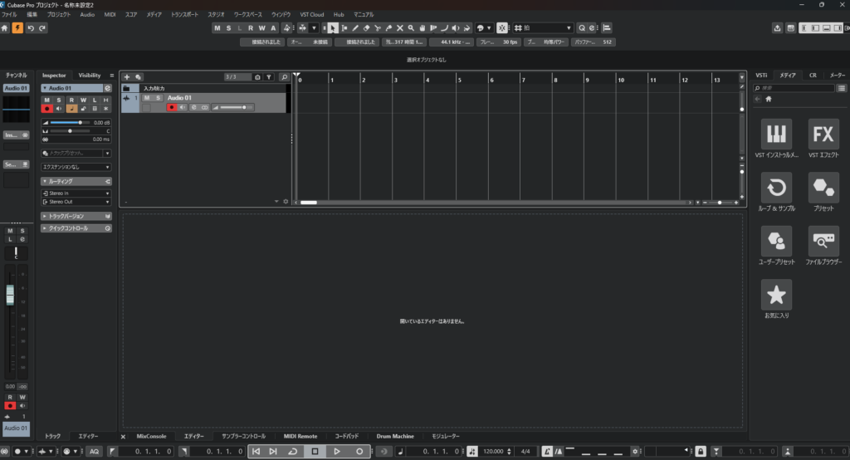This screenshot has height=460, width=850.
Task: Open the Transport menu
Action: coord(184,15)
